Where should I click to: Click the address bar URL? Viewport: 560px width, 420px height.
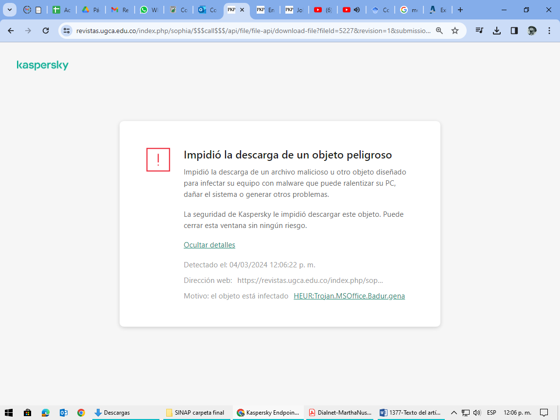click(253, 31)
